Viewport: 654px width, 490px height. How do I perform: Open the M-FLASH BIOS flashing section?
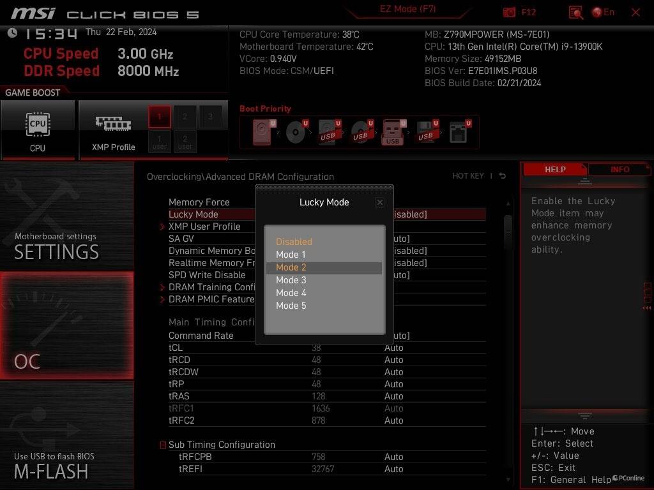[66, 434]
